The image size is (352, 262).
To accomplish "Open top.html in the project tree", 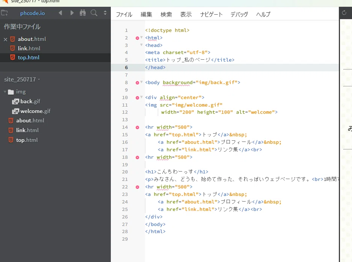I will [x=27, y=140].
